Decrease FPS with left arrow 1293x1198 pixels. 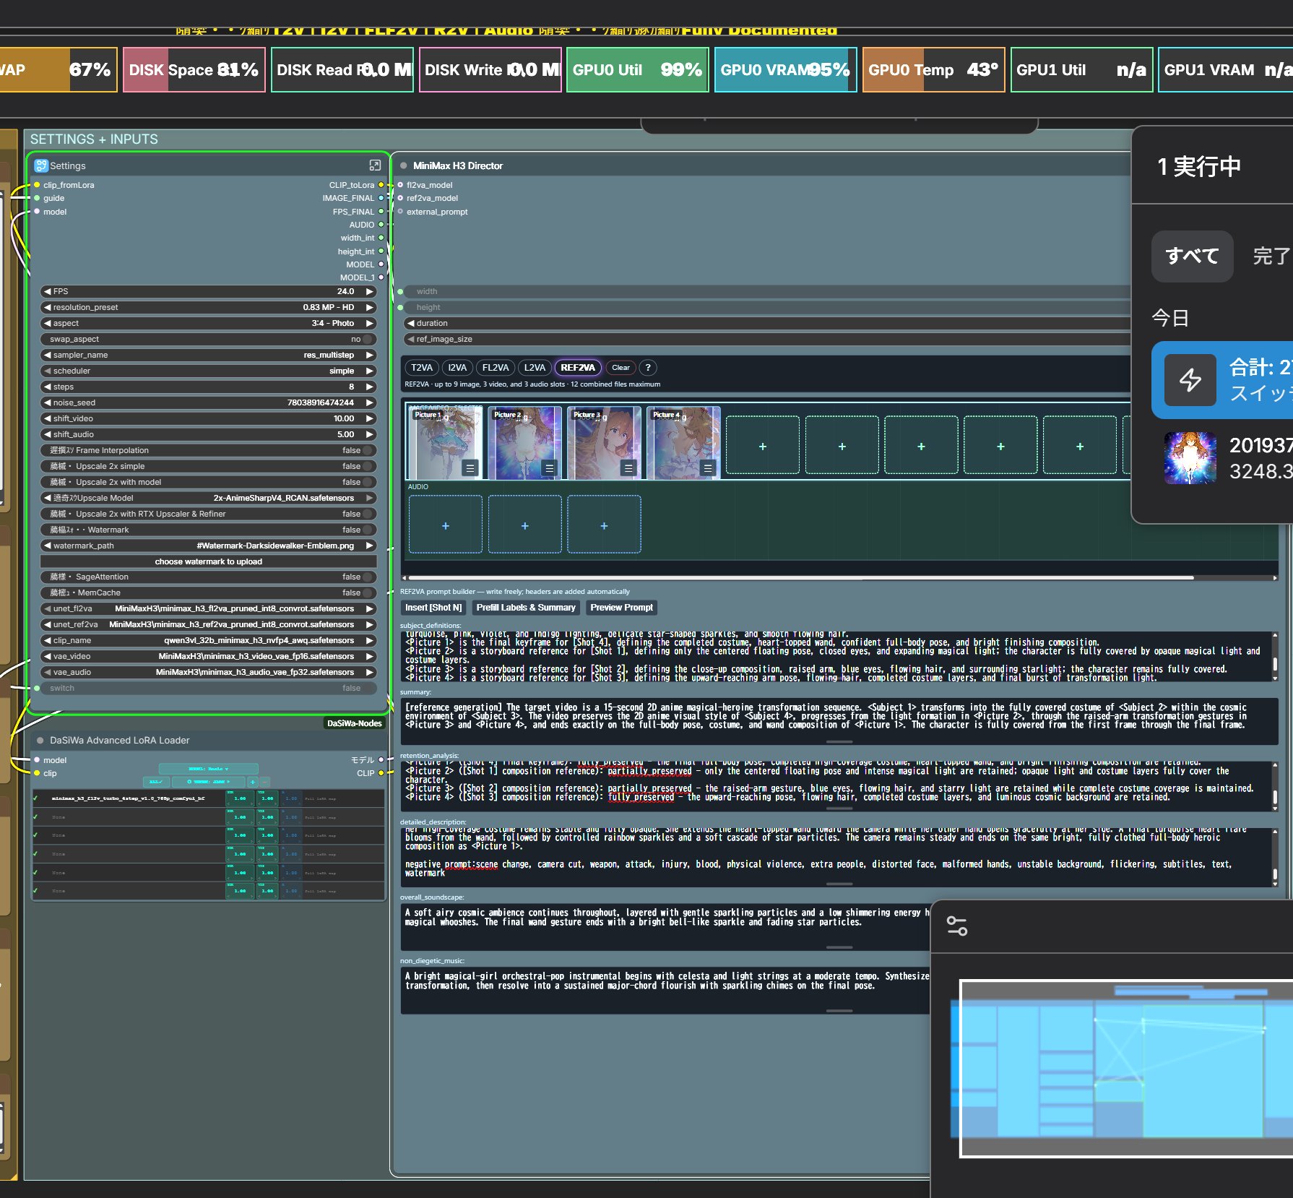click(x=47, y=292)
